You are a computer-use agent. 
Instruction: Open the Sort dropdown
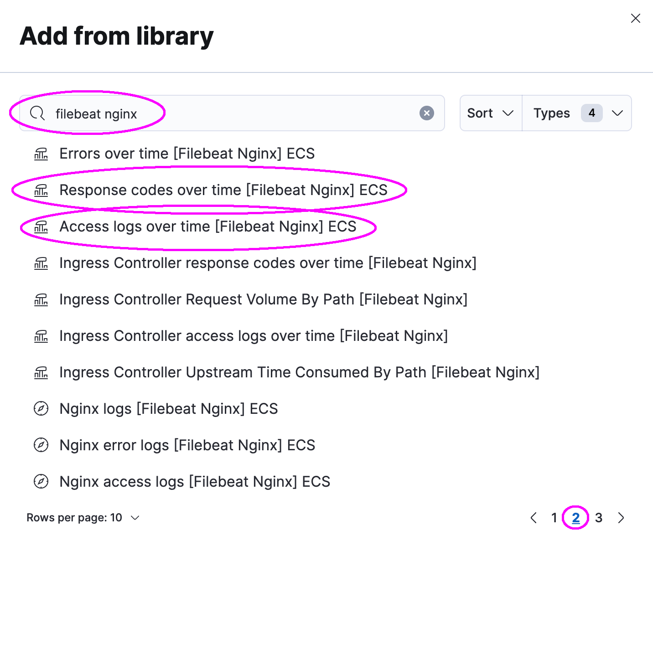coord(490,113)
